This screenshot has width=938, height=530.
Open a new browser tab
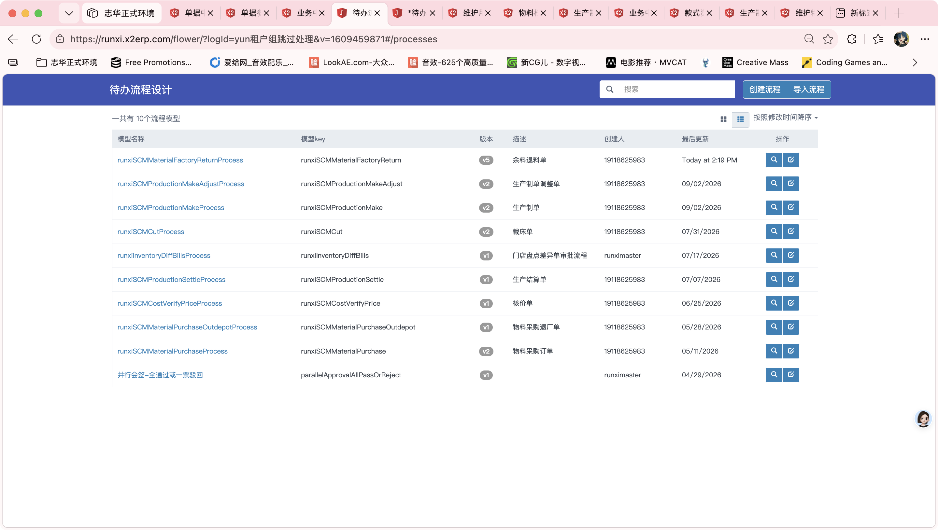click(899, 13)
